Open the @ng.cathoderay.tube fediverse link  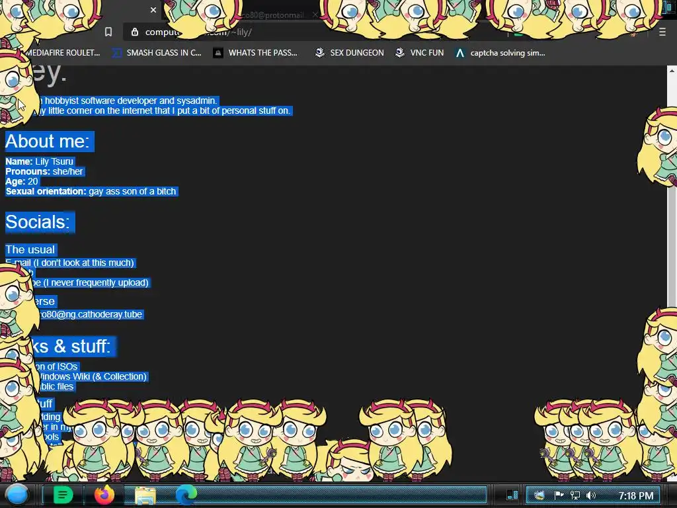coord(91,314)
